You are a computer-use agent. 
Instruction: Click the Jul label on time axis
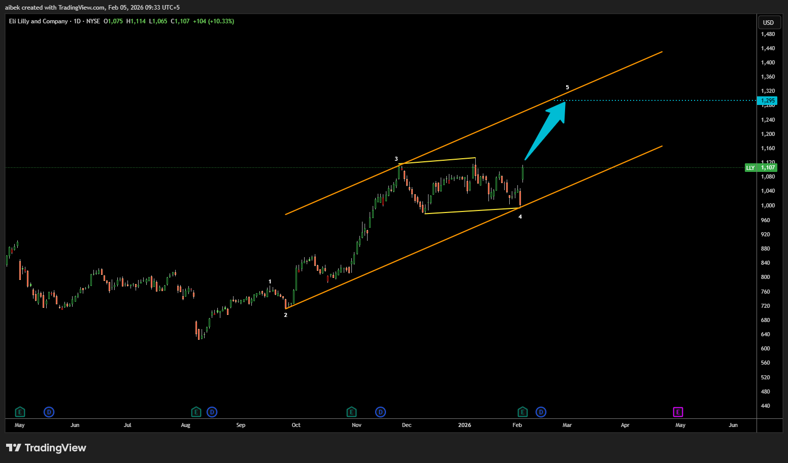pyautogui.click(x=127, y=425)
